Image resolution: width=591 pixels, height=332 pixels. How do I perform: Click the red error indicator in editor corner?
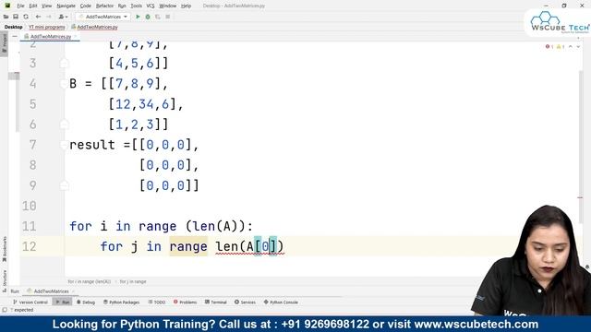click(x=549, y=47)
